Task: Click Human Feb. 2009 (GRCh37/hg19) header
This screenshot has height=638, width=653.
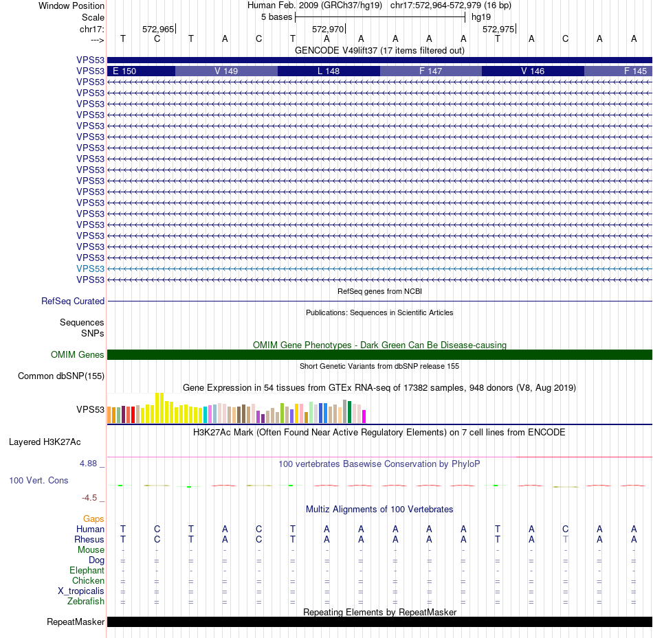Action: pyautogui.click(x=314, y=5)
